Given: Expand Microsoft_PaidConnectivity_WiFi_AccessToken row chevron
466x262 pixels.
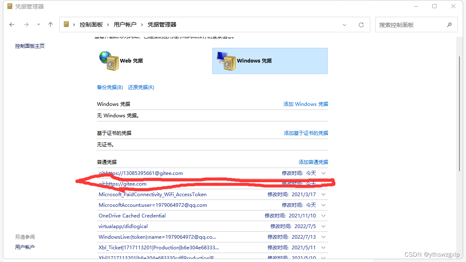Looking at the screenshot, I should click(x=323, y=195).
